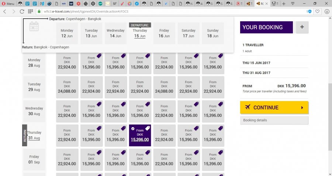
Task: Go forward with the forward arrow
Action: 14,12
